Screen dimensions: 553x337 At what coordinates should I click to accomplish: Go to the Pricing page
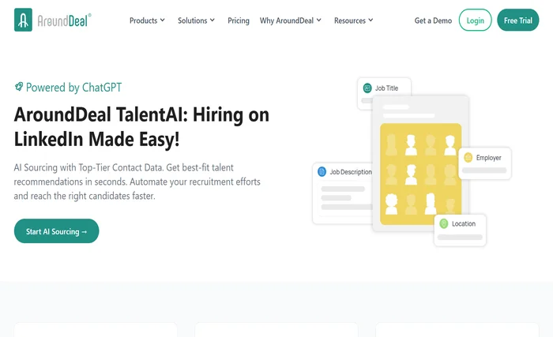(x=239, y=21)
